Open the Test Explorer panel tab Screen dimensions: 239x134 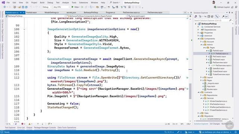tap(10, 128)
